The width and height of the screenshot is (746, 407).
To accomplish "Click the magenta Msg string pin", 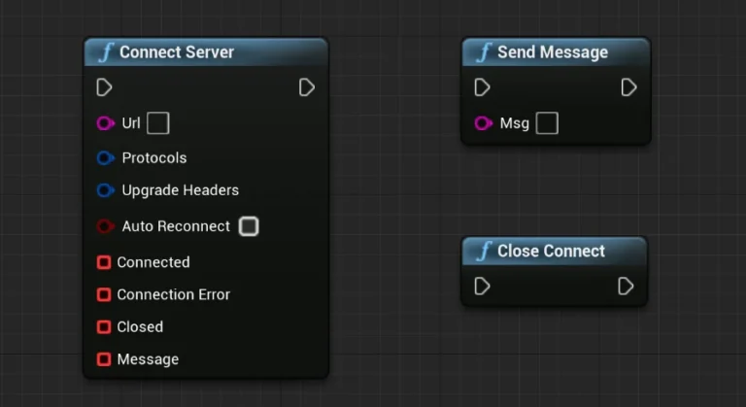I will (483, 123).
